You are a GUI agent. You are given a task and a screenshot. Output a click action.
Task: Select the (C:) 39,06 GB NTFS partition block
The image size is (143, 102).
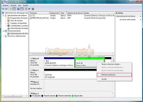(x=59, y=62)
